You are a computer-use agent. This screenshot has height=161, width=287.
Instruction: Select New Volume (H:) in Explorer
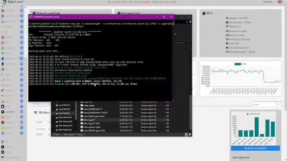(64, 126)
